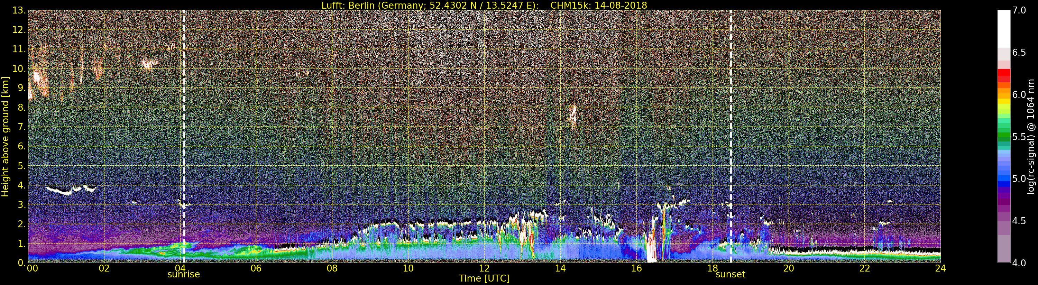
Task: Pick the white segment atop the colorbar
Action: (1004, 29)
